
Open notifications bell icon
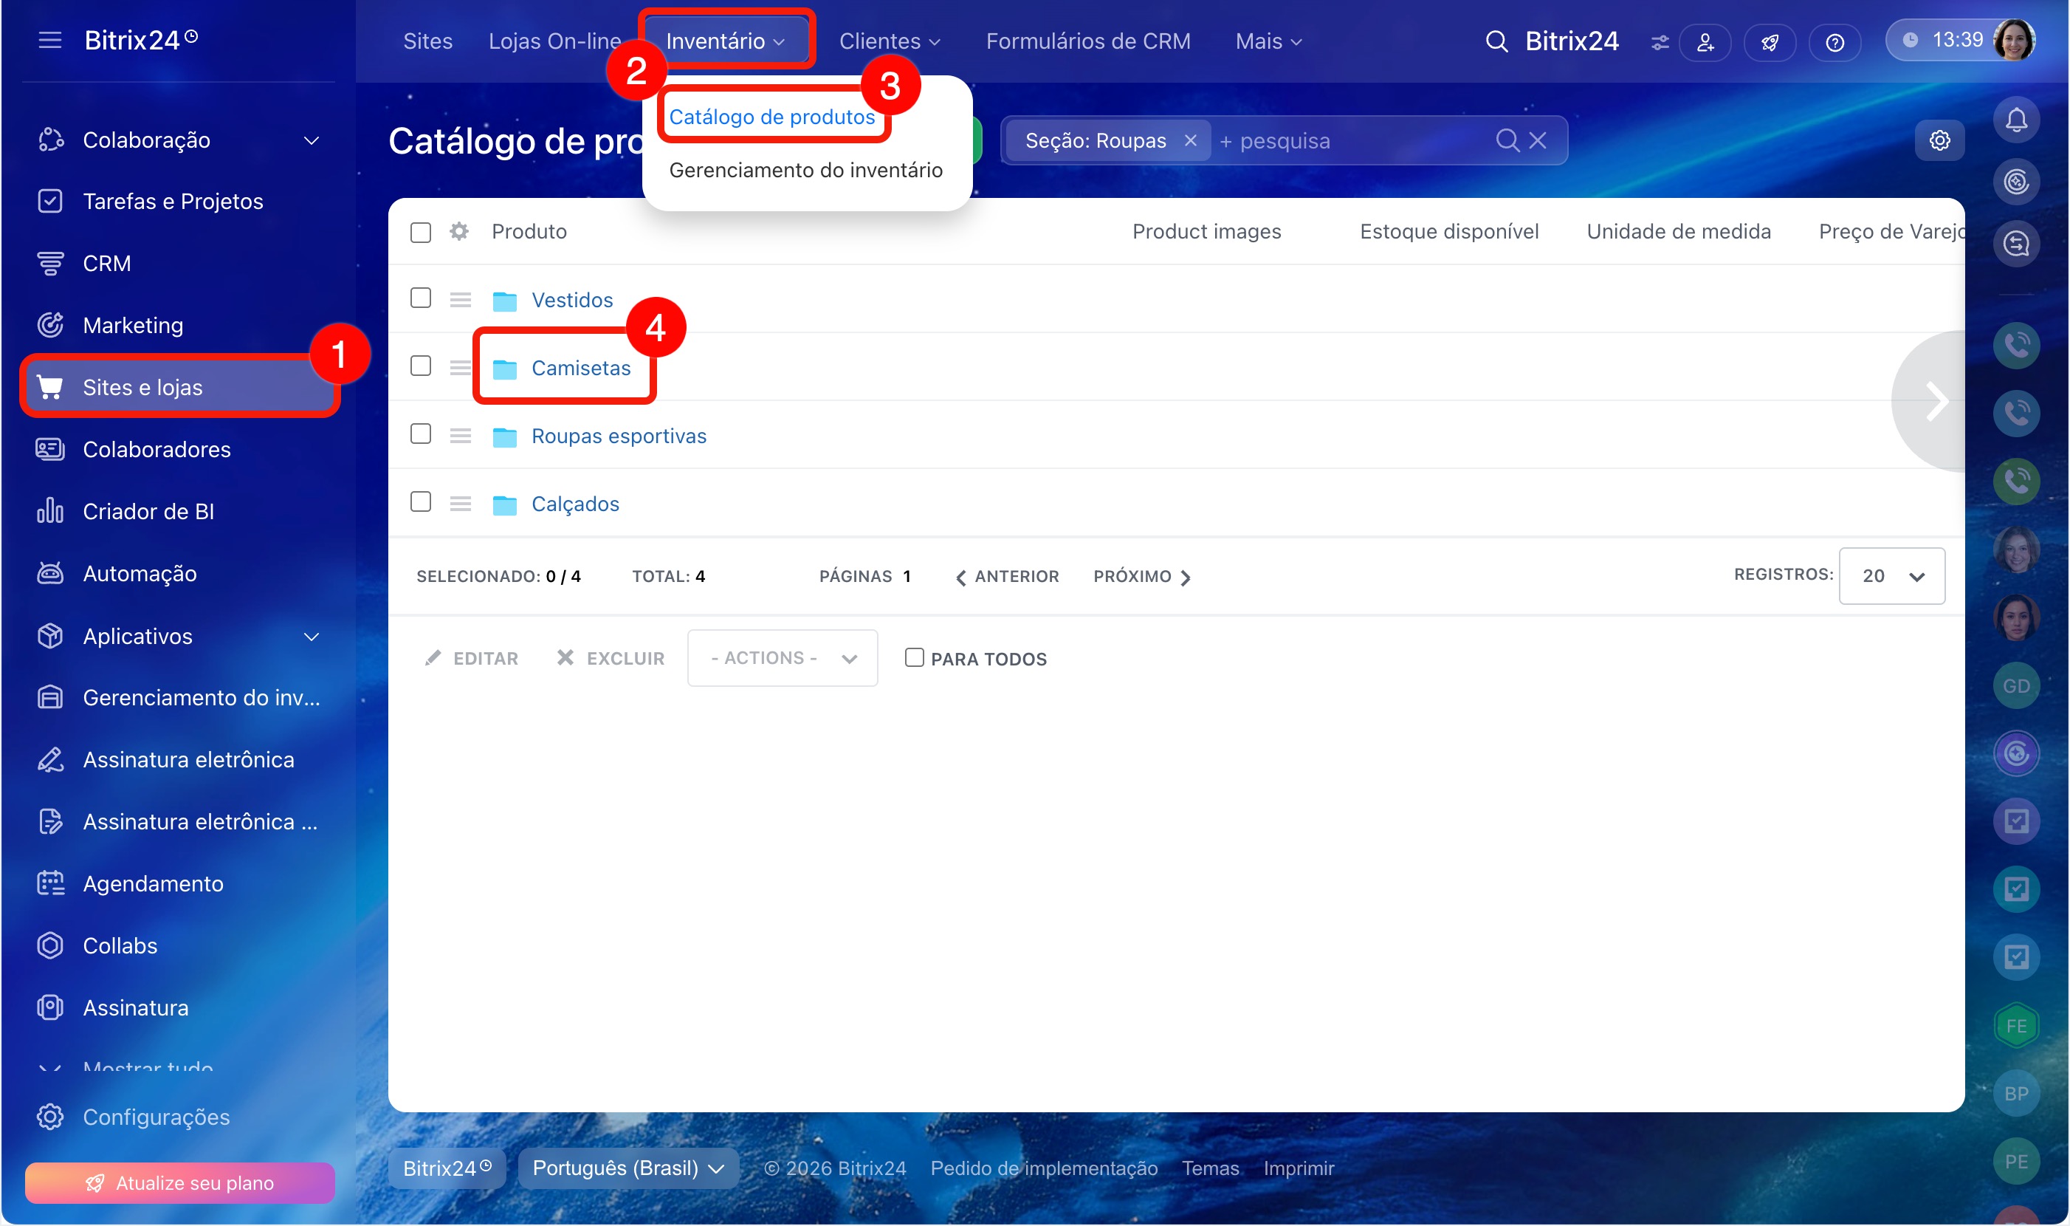[x=2015, y=120]
